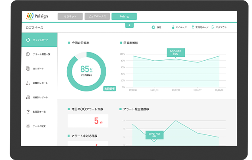Screen dimensions: 252x160
Task: Open 全レポート via the document icon
Action: (x=28, y=69)
